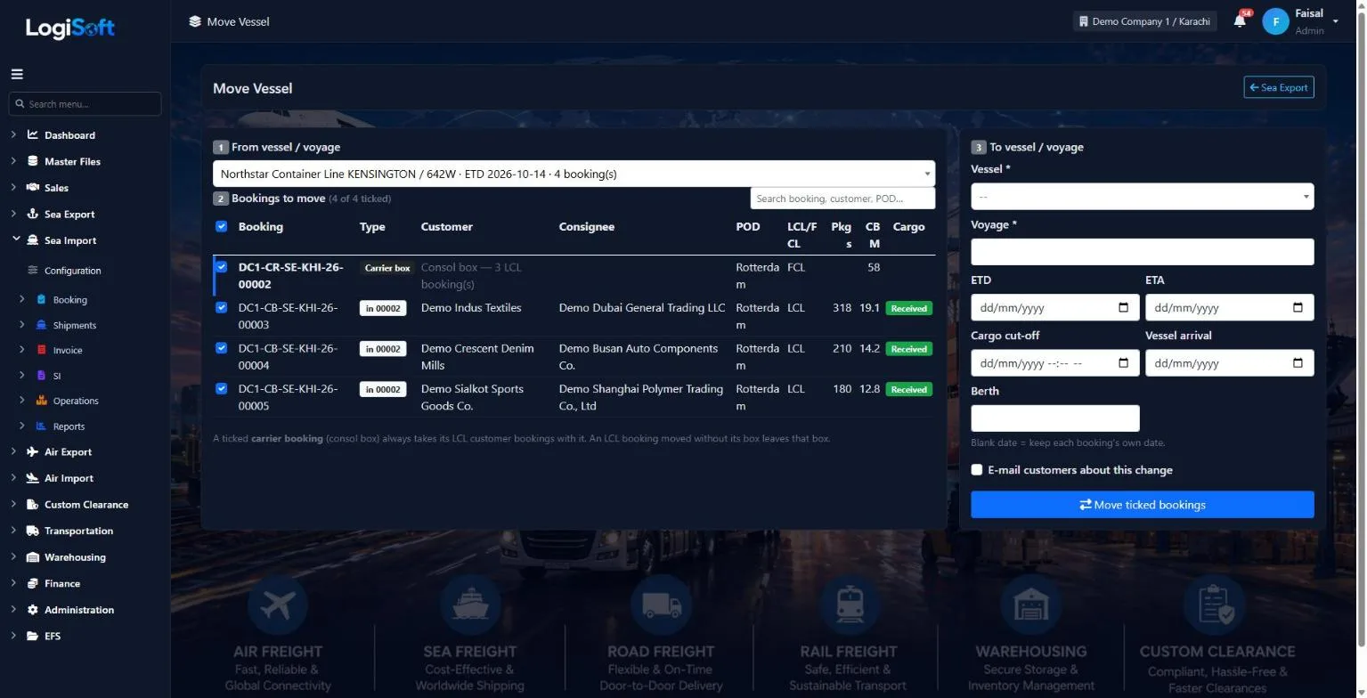Click the Sales handshake icon

tap(33, 188)
